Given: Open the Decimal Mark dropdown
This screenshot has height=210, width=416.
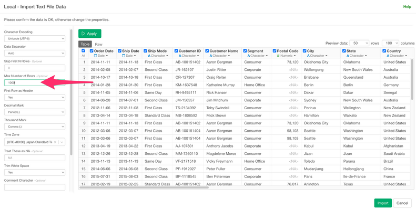Looking at the screenshot, I should 35,112.
